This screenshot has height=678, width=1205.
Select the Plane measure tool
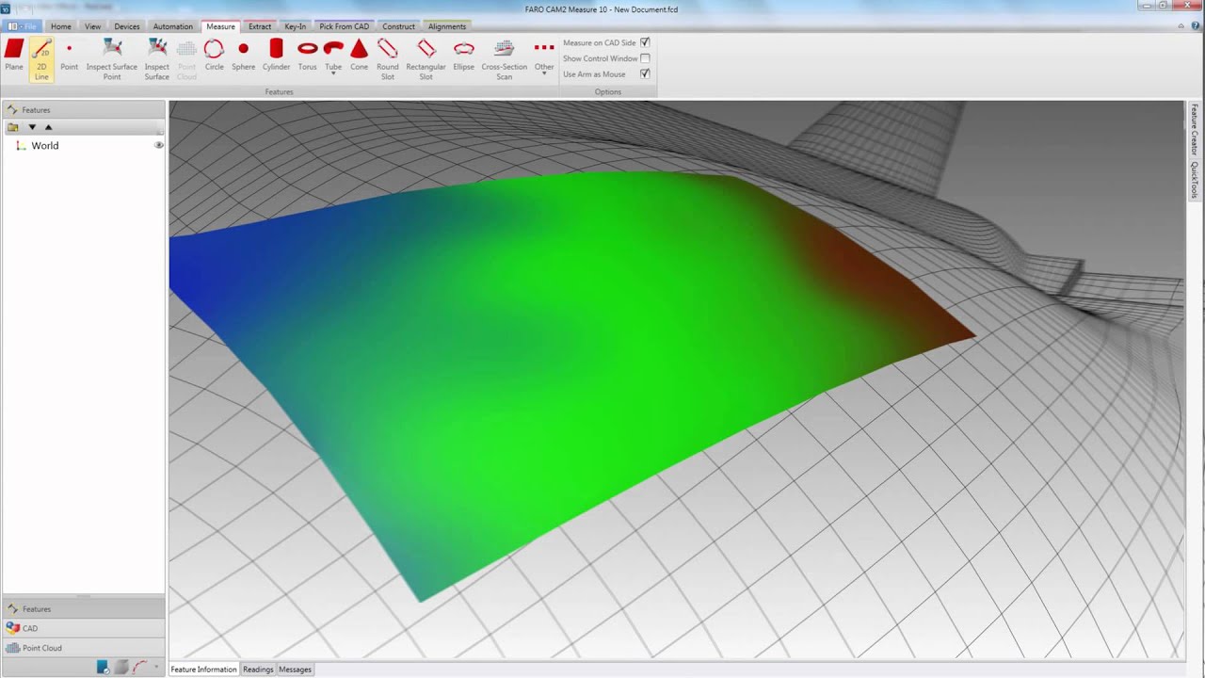click(x=14, y=56)
